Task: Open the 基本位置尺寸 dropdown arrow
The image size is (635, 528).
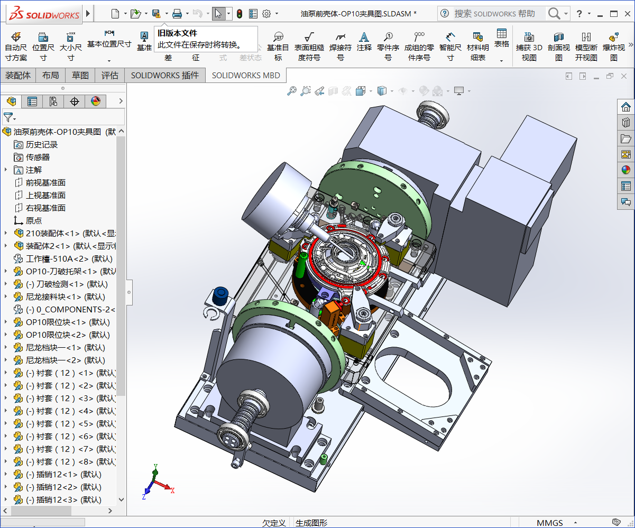Action: [109, 61]
